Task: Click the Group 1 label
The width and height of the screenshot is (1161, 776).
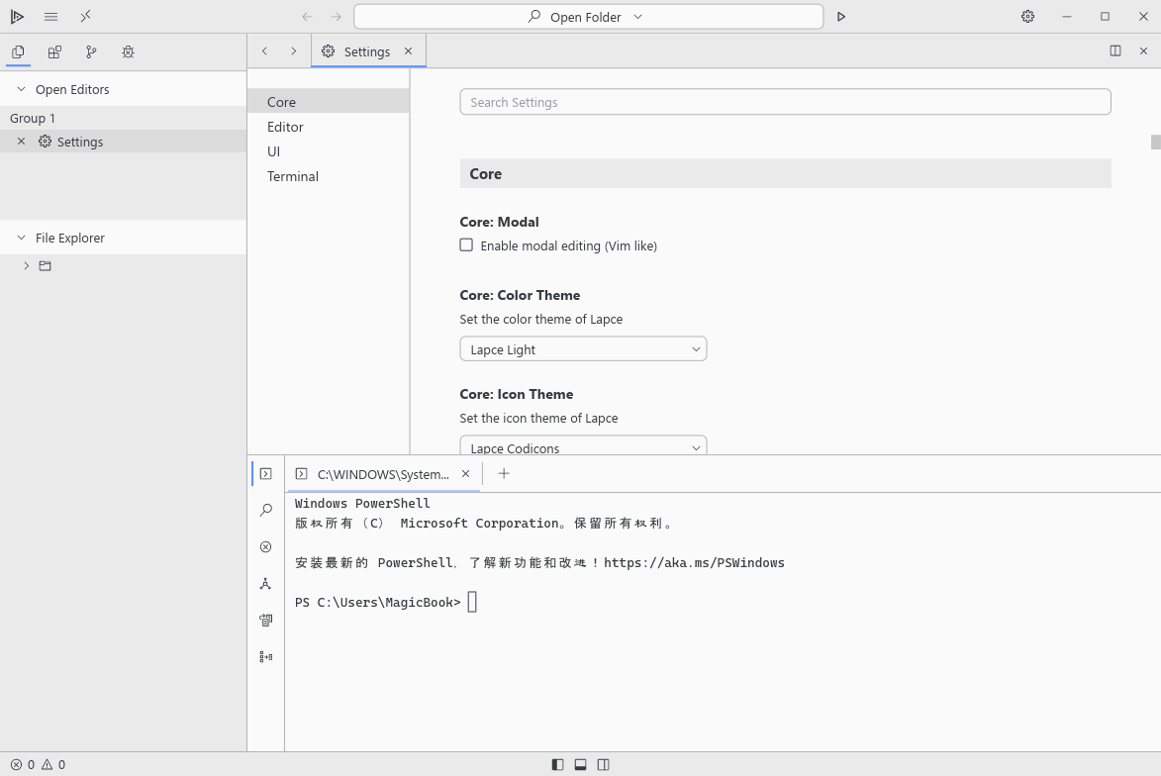Action: (x=32, y=118)
